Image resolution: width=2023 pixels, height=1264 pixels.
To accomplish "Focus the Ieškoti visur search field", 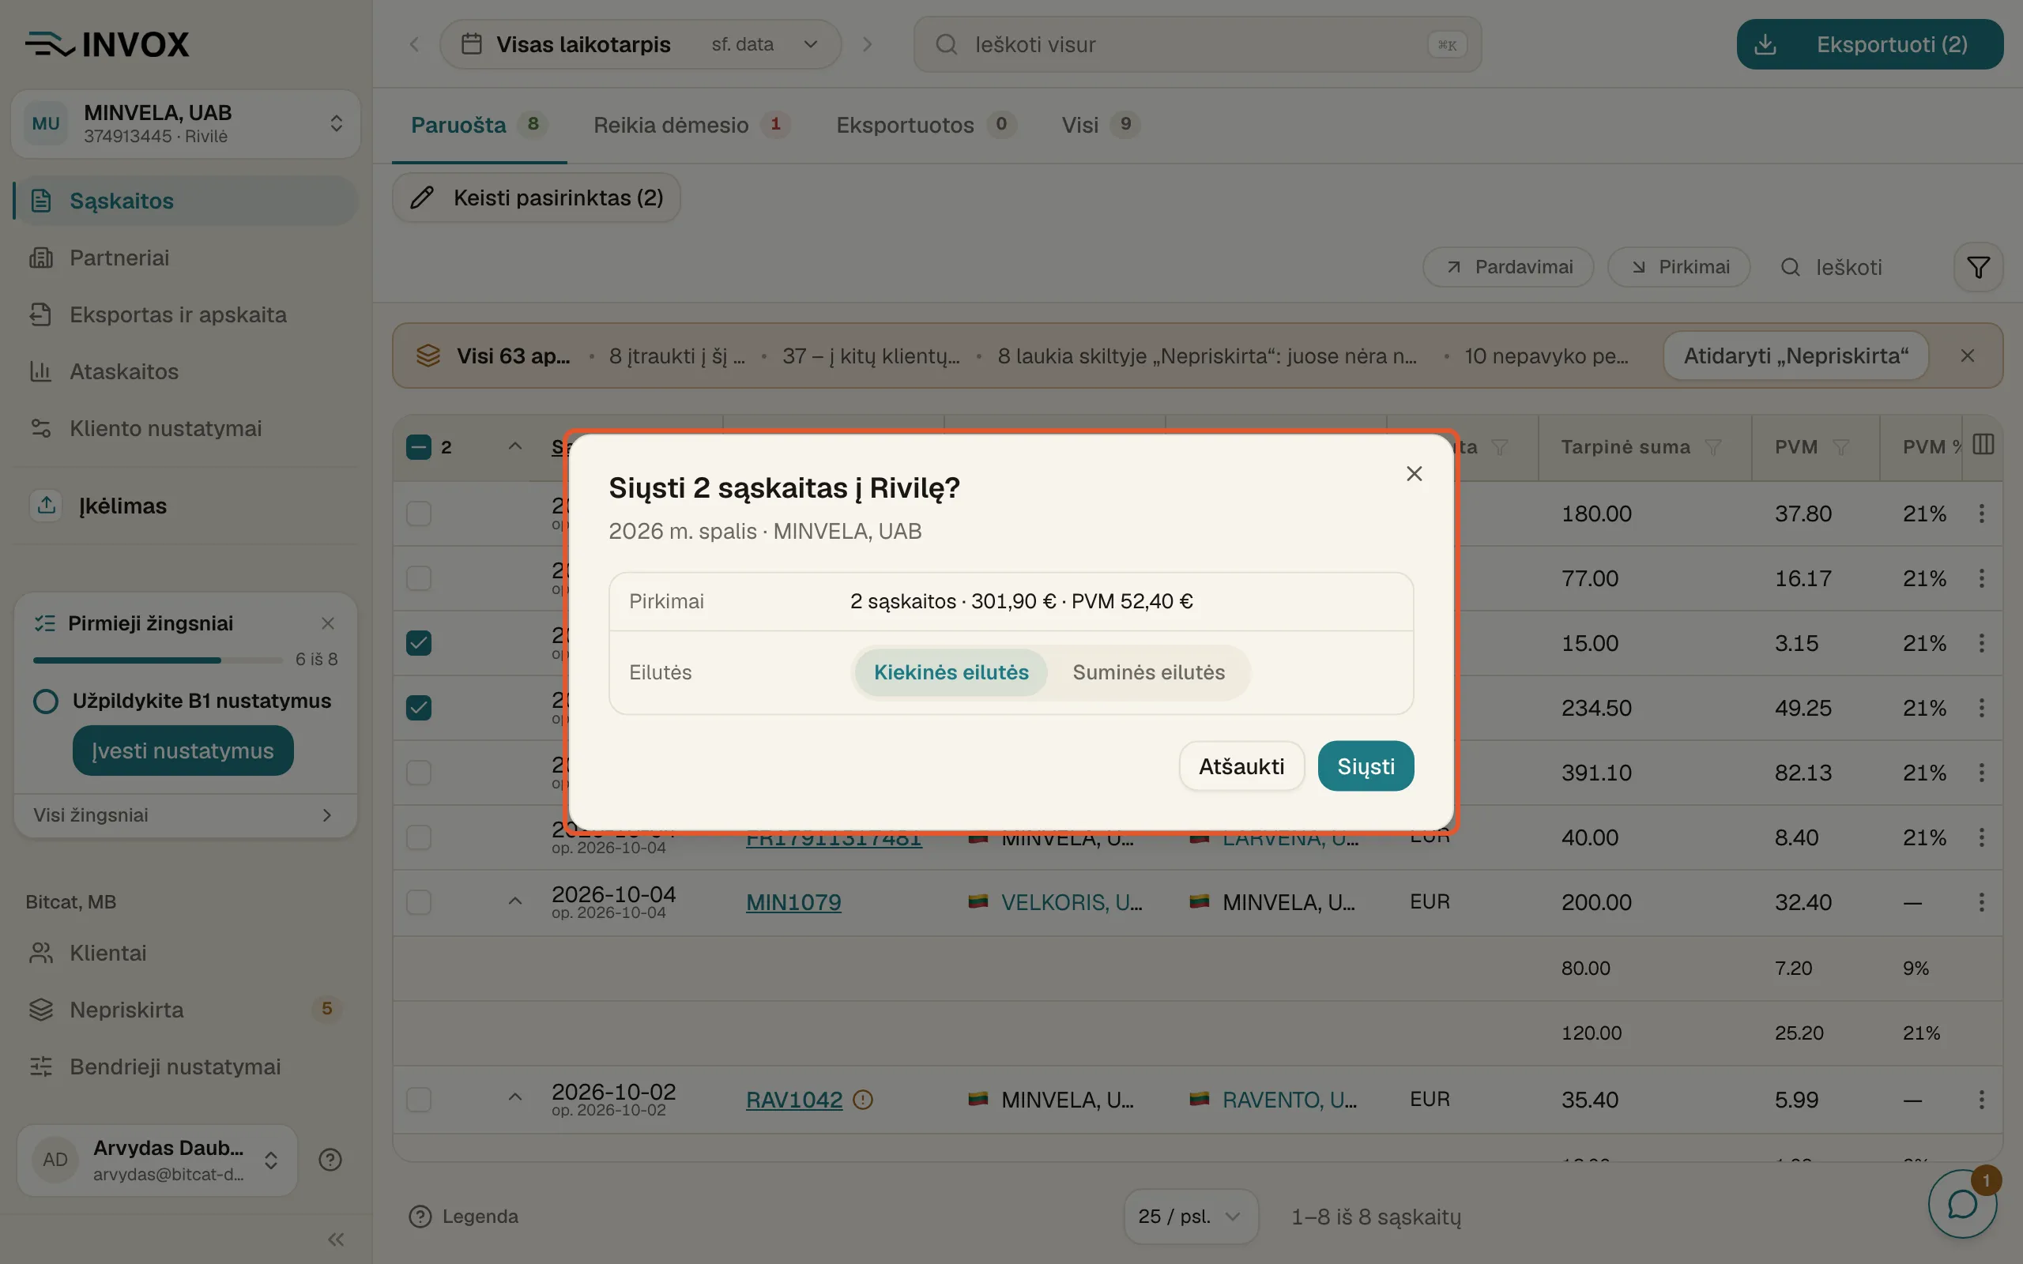I will pyautogui.click(x=1197, y=44).
